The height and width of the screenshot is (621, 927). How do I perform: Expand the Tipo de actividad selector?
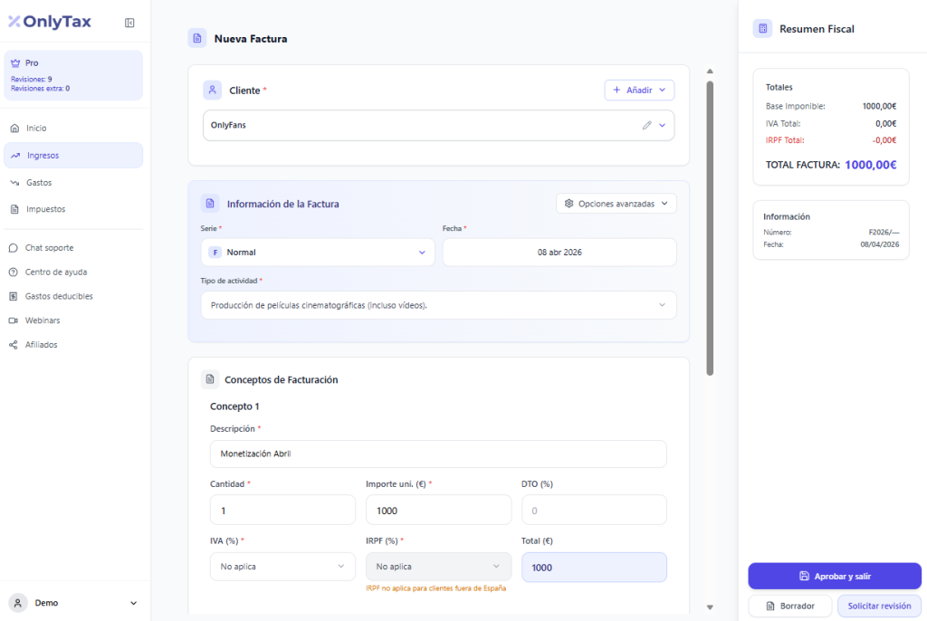tap(438, 305)
